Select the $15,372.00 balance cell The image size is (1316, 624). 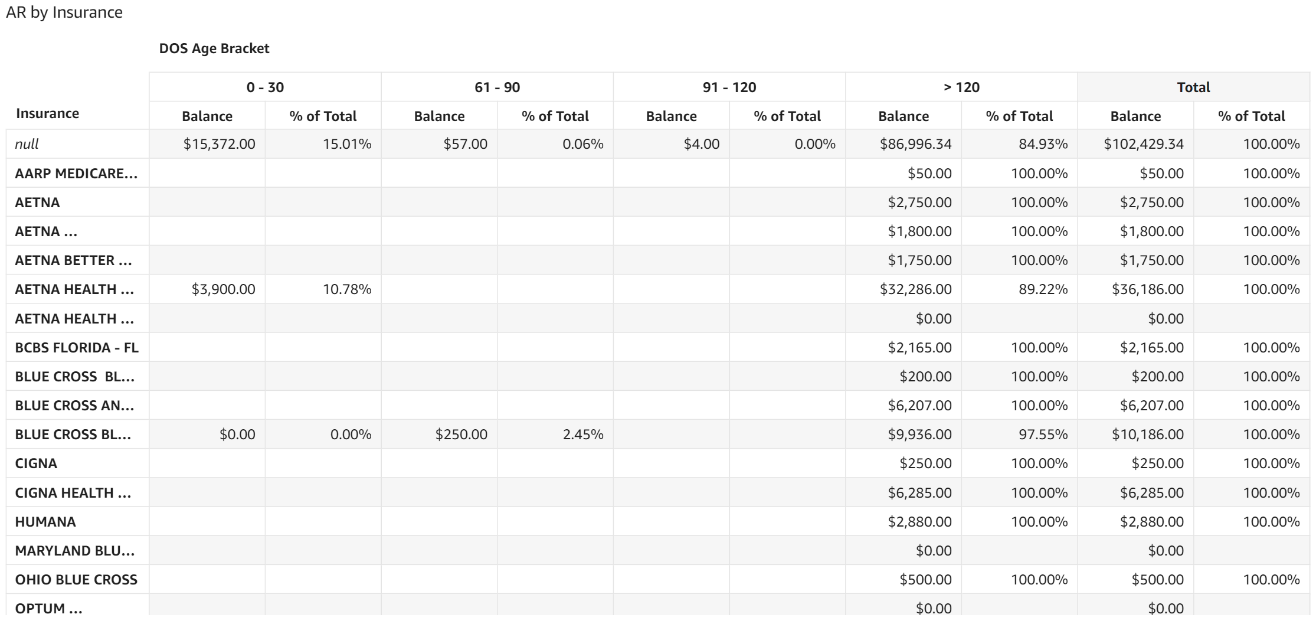[x=219, y=144]
